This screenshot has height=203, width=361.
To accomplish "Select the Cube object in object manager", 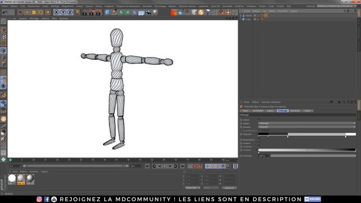I will [248, 20].
